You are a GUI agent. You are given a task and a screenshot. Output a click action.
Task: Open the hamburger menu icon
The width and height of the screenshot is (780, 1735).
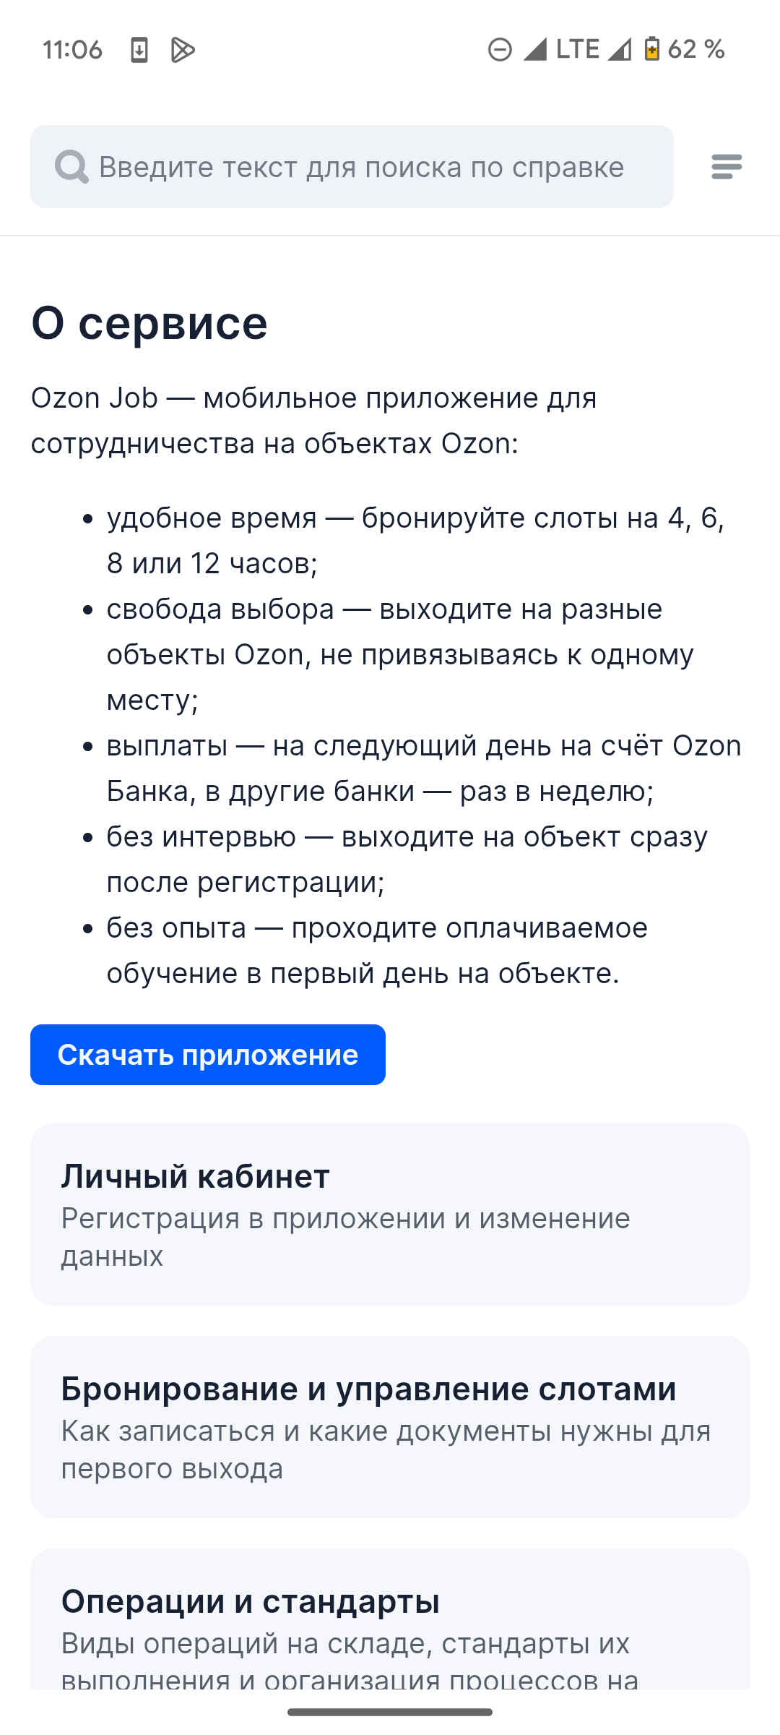coord(727,166)
